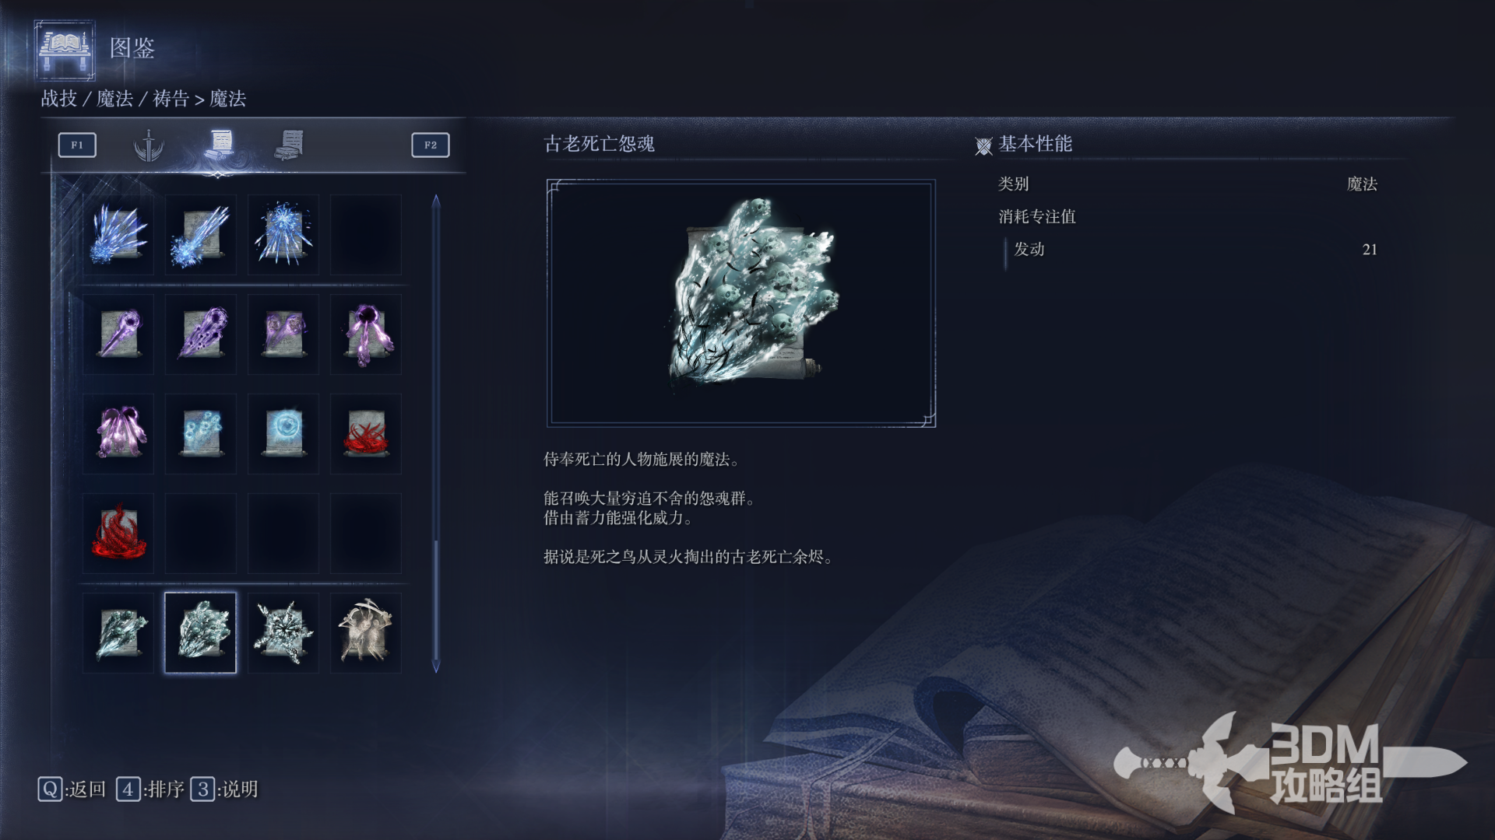Choose the red flame swirl spell icon
Screen dimensions: 1495x840
pyautogui.click(x=118, y=534)
